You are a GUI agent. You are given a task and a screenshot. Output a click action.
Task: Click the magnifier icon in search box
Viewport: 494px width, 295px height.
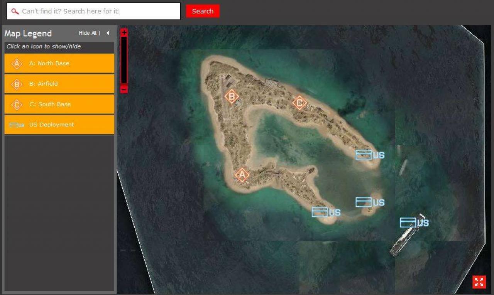click(x=15, y=11)
